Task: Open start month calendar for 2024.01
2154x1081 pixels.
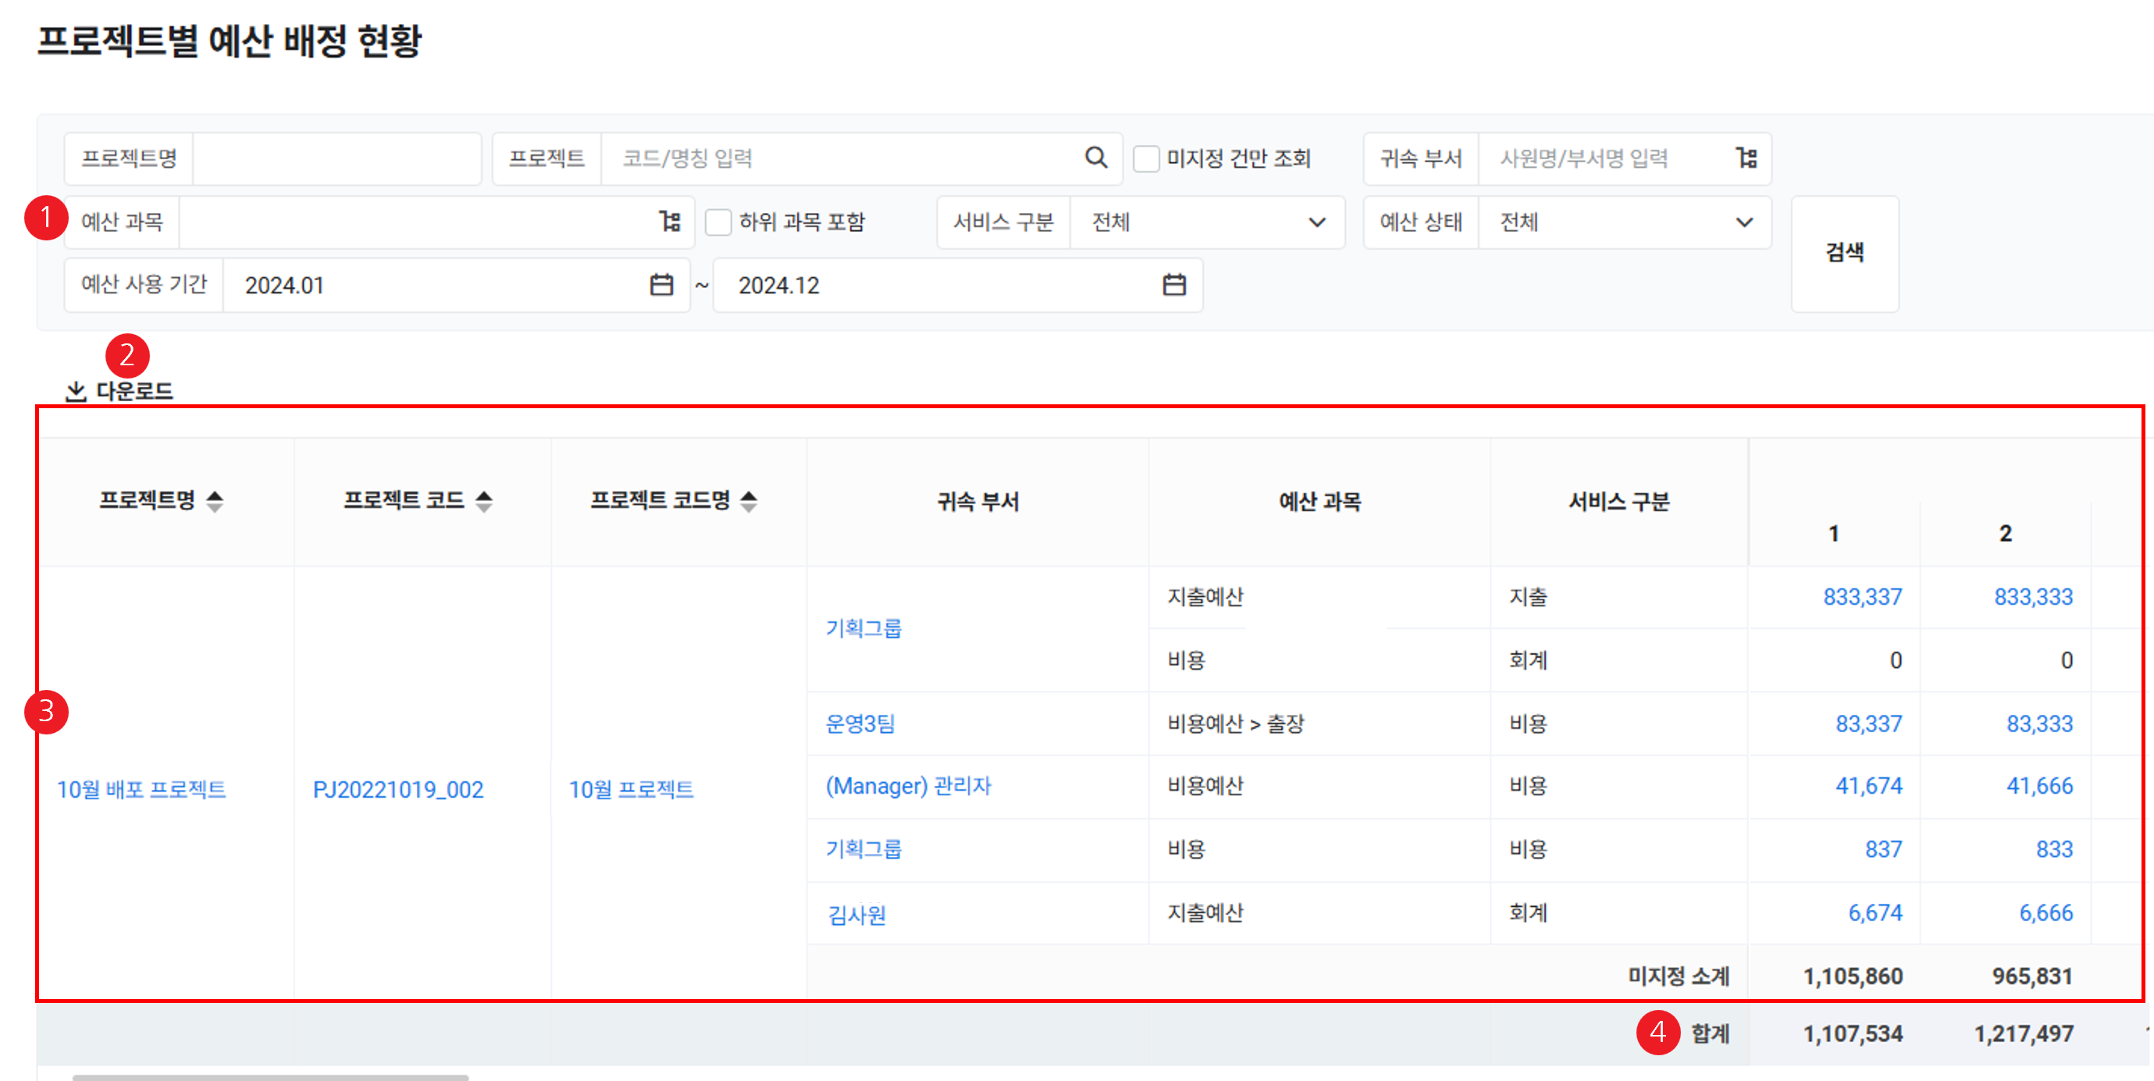Action: (x=661, y=285)
